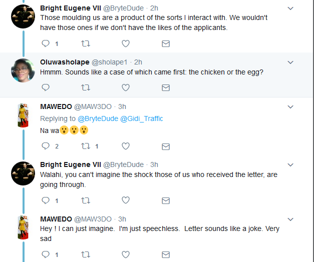Reply to MAWEDO's 'I'm just speechless' tweet
The width and height of the screenshot is (314, 262).
pyautogui.click(x=46, y=254)
